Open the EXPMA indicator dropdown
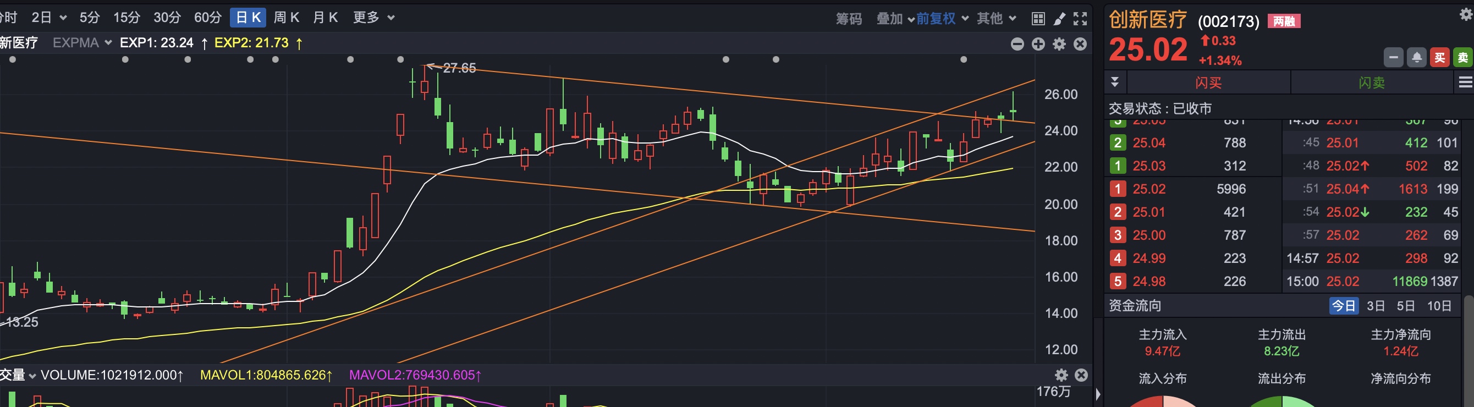Screen dimensions: 1474x407 [x=82, y=43]
